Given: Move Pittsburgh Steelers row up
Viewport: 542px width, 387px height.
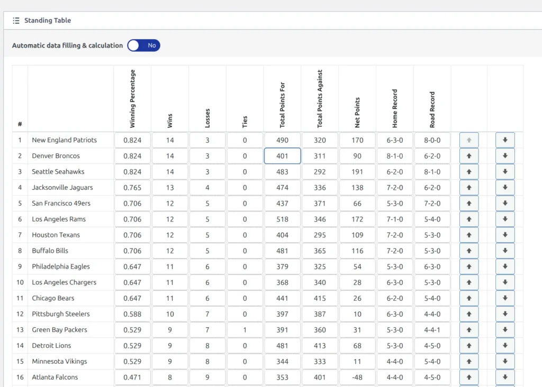Looking at the screenshot, I should (469, 314).
